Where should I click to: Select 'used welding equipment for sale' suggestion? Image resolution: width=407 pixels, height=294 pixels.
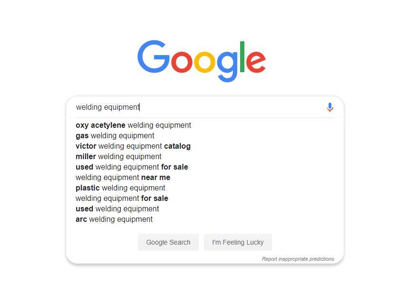(x=132, y=167)
